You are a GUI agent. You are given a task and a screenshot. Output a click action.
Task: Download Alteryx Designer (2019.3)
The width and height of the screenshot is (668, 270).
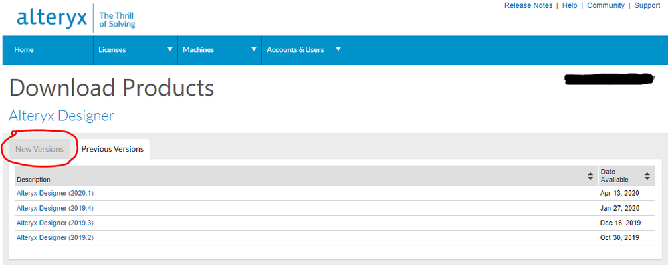click(55, 223)
